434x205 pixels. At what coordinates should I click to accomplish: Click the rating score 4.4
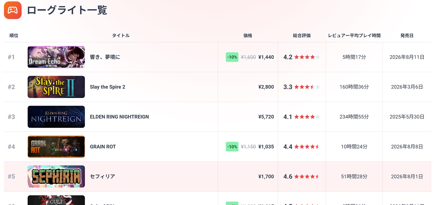pos(288,147)
